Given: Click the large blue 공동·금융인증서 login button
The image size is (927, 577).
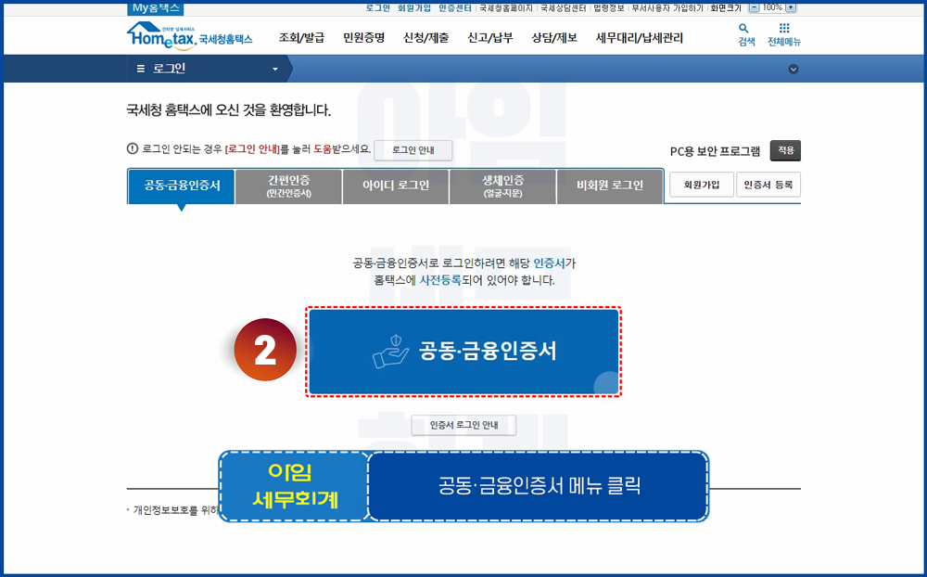Looking at the screenshot, I should pos(463,352).
